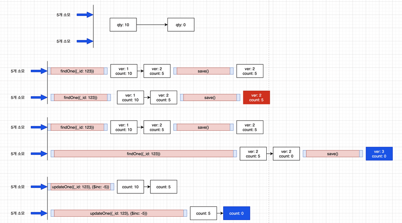Select the plain "count: 10" box

click(x=131, y=187)
